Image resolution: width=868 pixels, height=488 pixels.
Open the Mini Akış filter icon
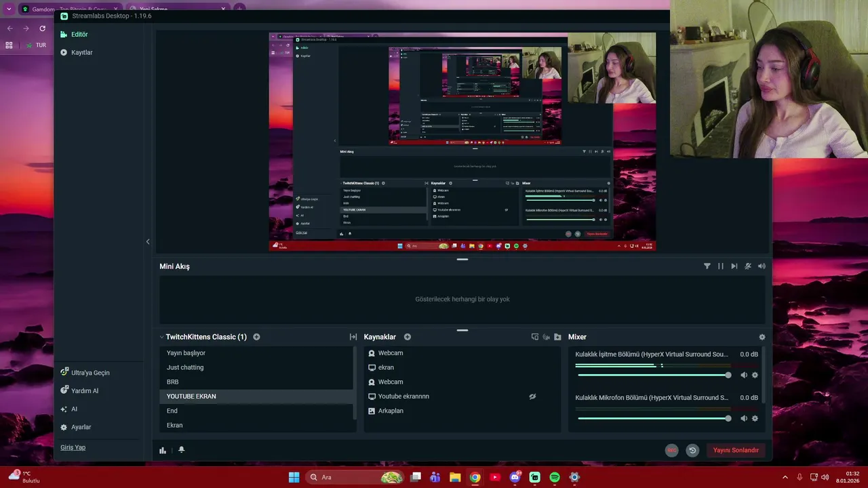[707, 266]
